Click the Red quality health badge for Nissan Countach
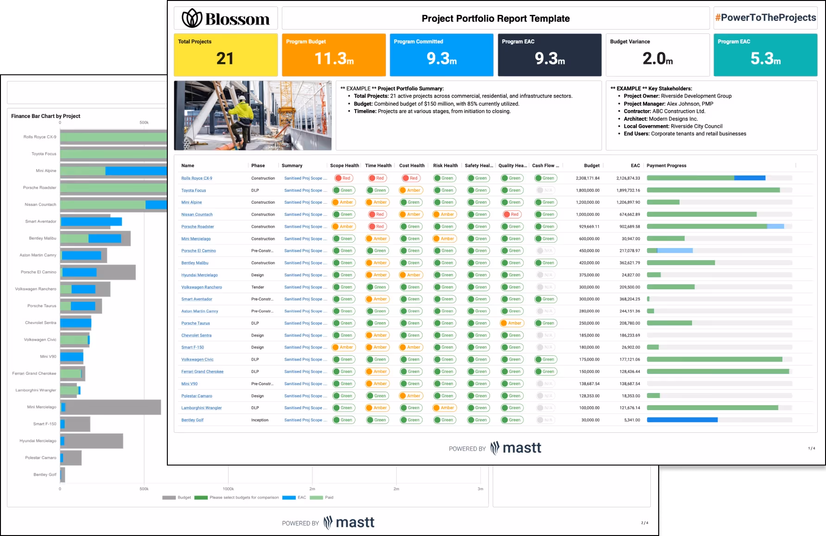Image resolution: width=826 pixels, height=536 pixels. click(x=512, y=214)
